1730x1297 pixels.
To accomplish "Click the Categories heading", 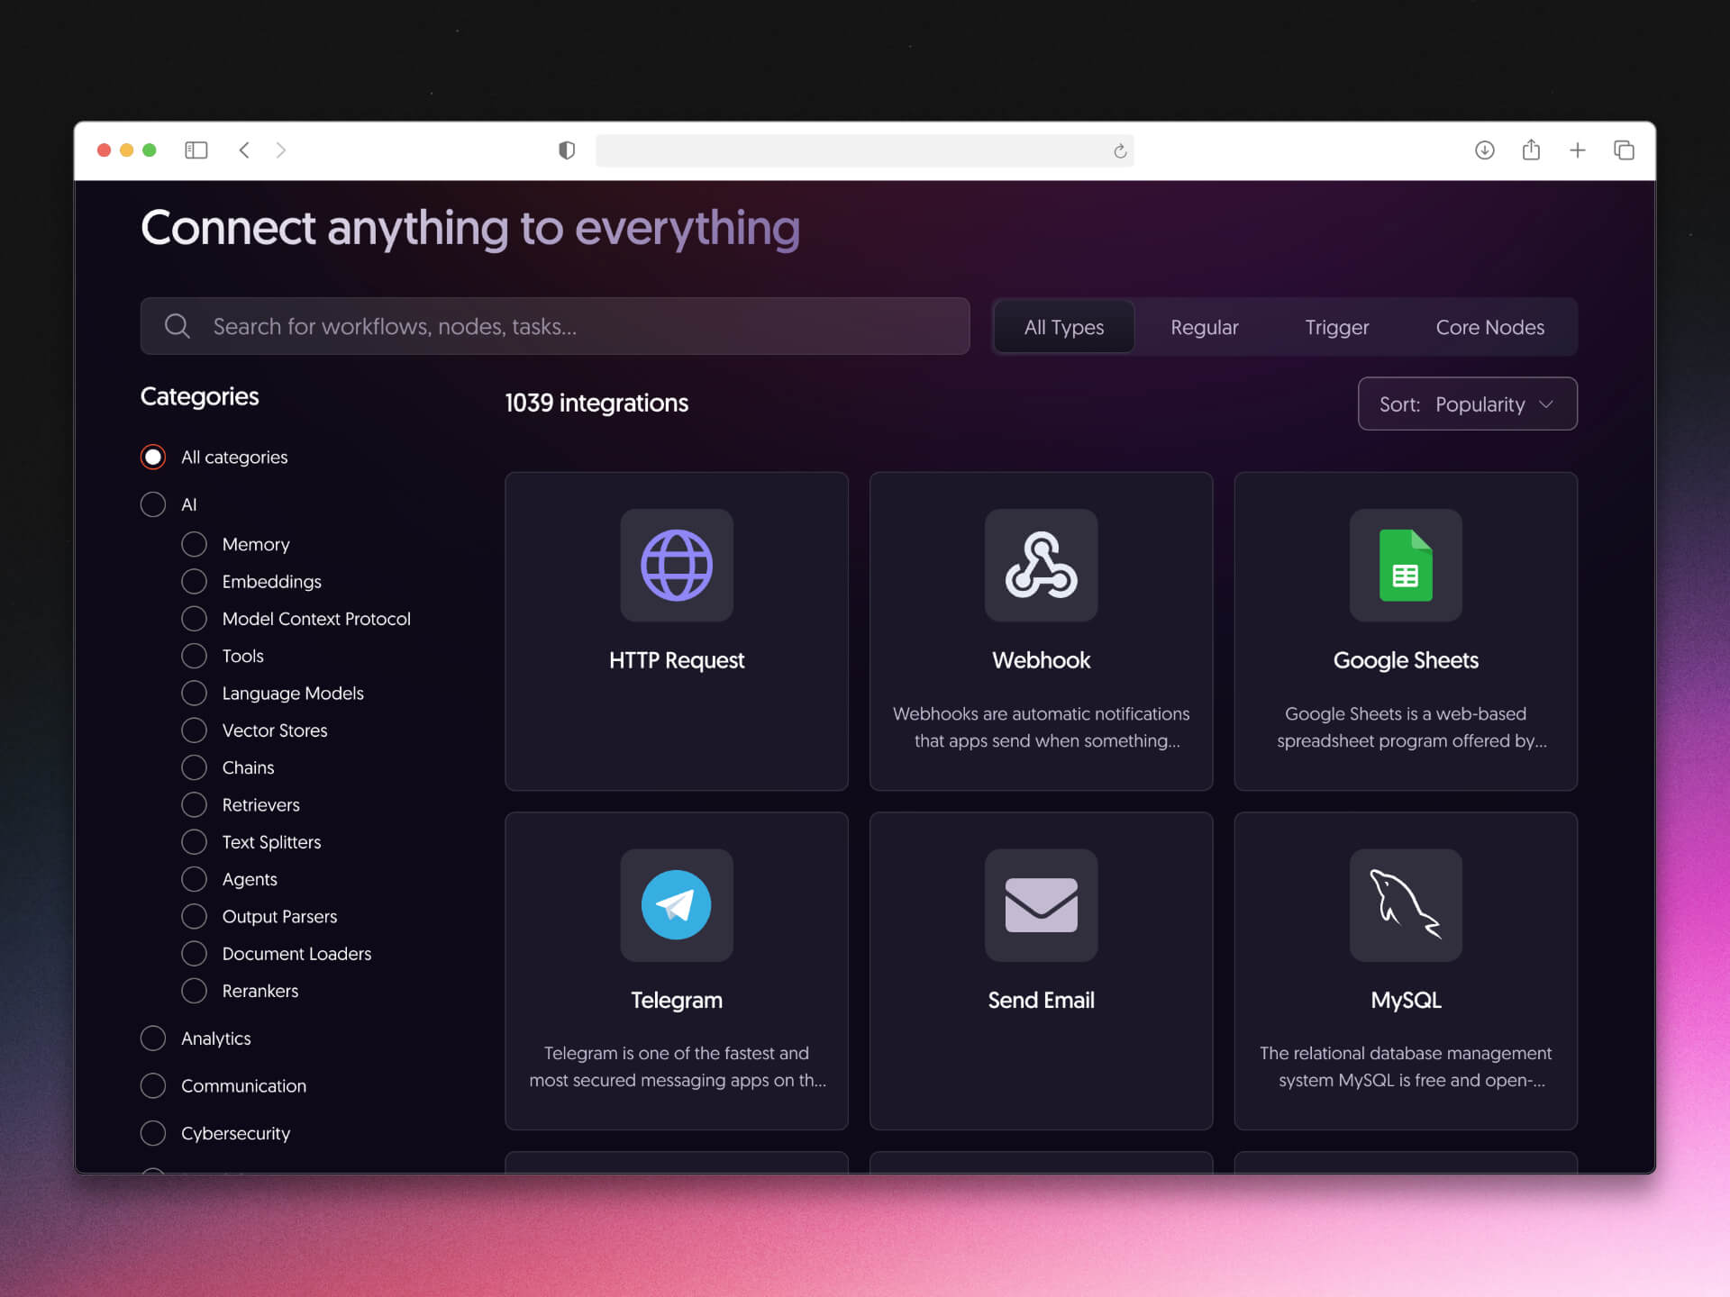I will tap(199, 396).
